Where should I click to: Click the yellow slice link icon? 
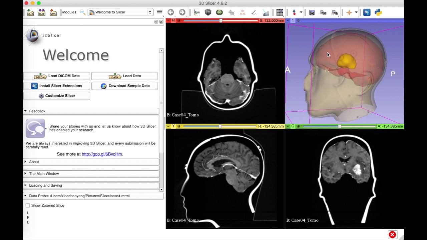[178, 126]
